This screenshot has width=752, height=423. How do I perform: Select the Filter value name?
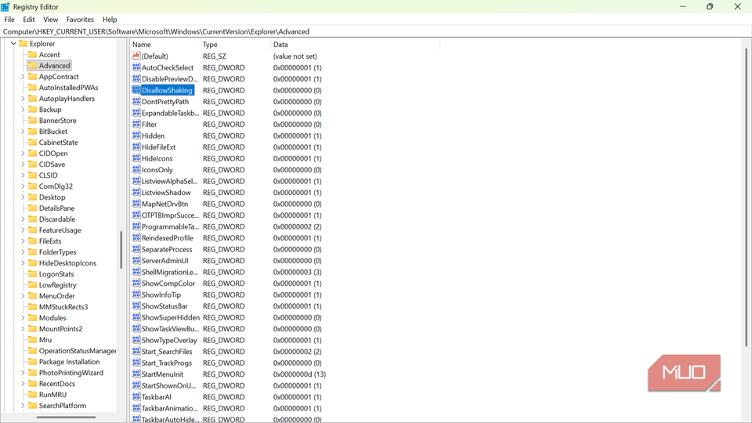tap(149, 125)
